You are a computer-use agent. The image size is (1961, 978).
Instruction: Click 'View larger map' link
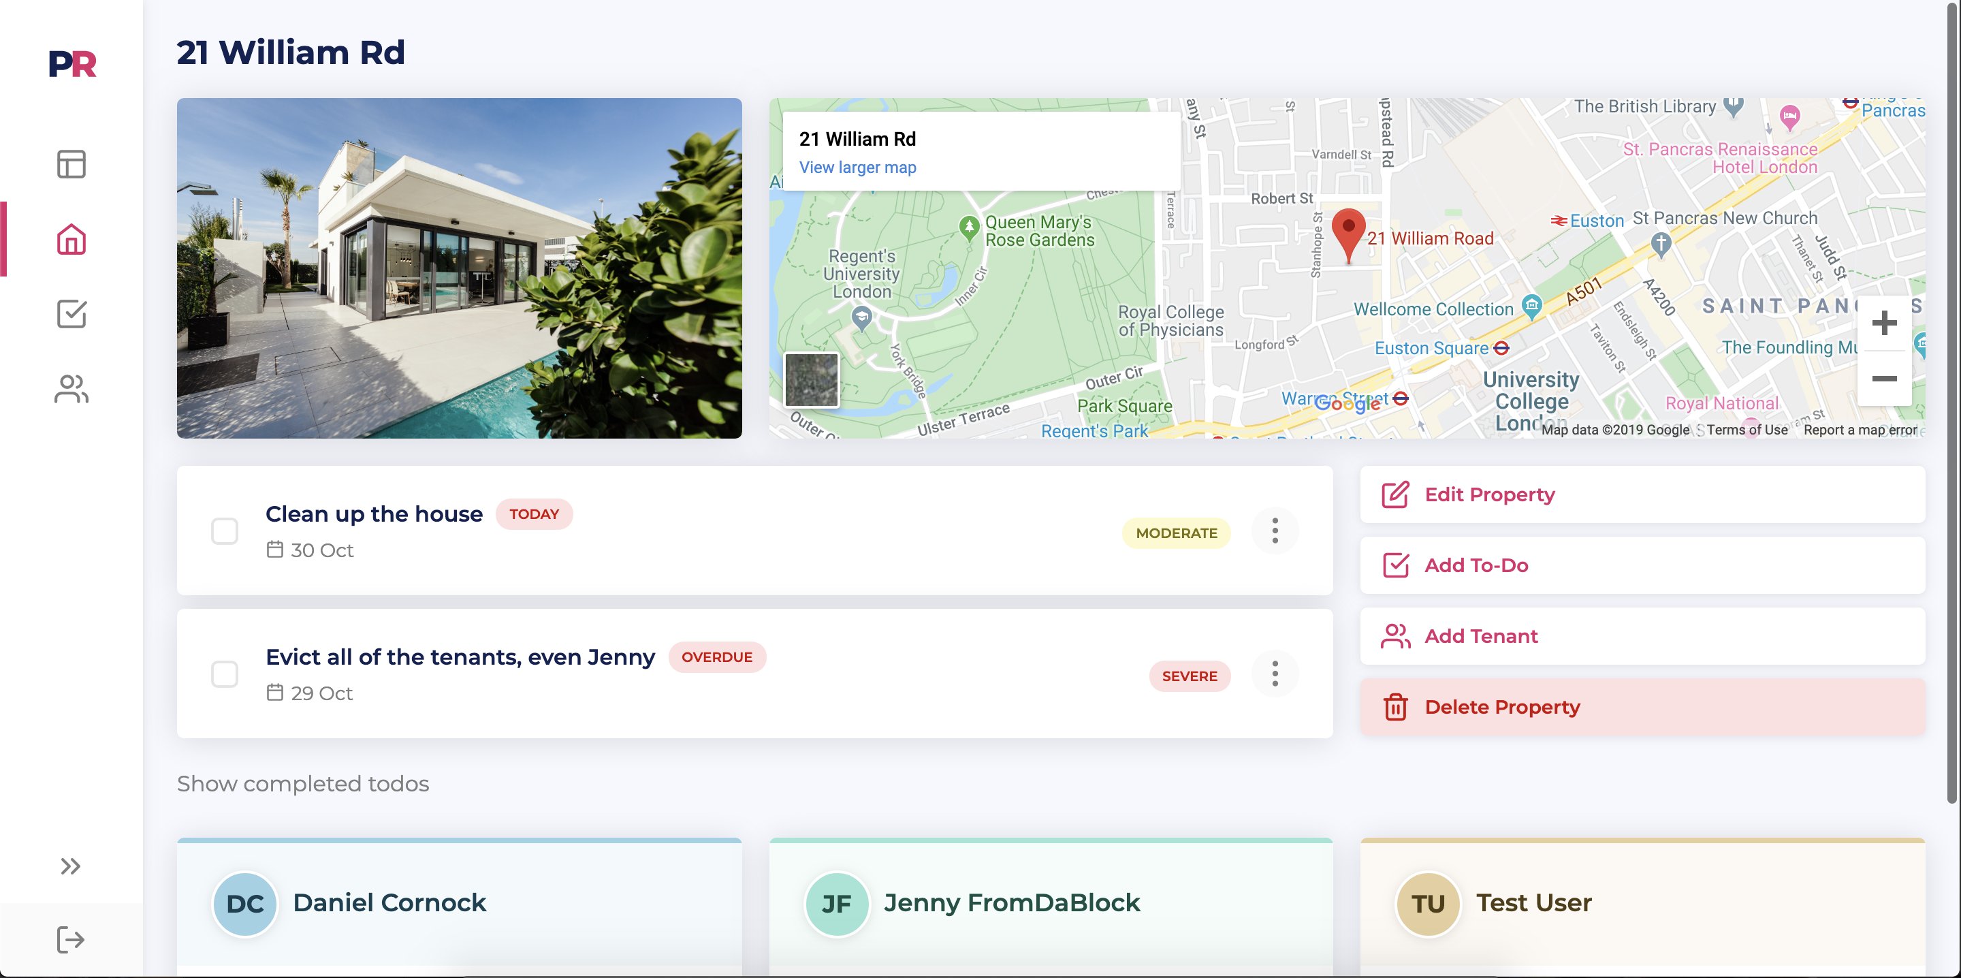(857, 168)
